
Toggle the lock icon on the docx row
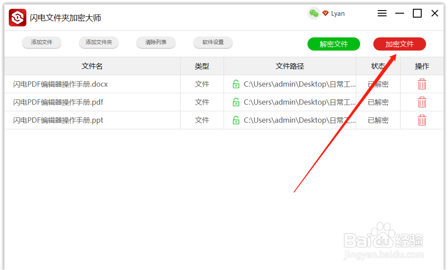236,84
